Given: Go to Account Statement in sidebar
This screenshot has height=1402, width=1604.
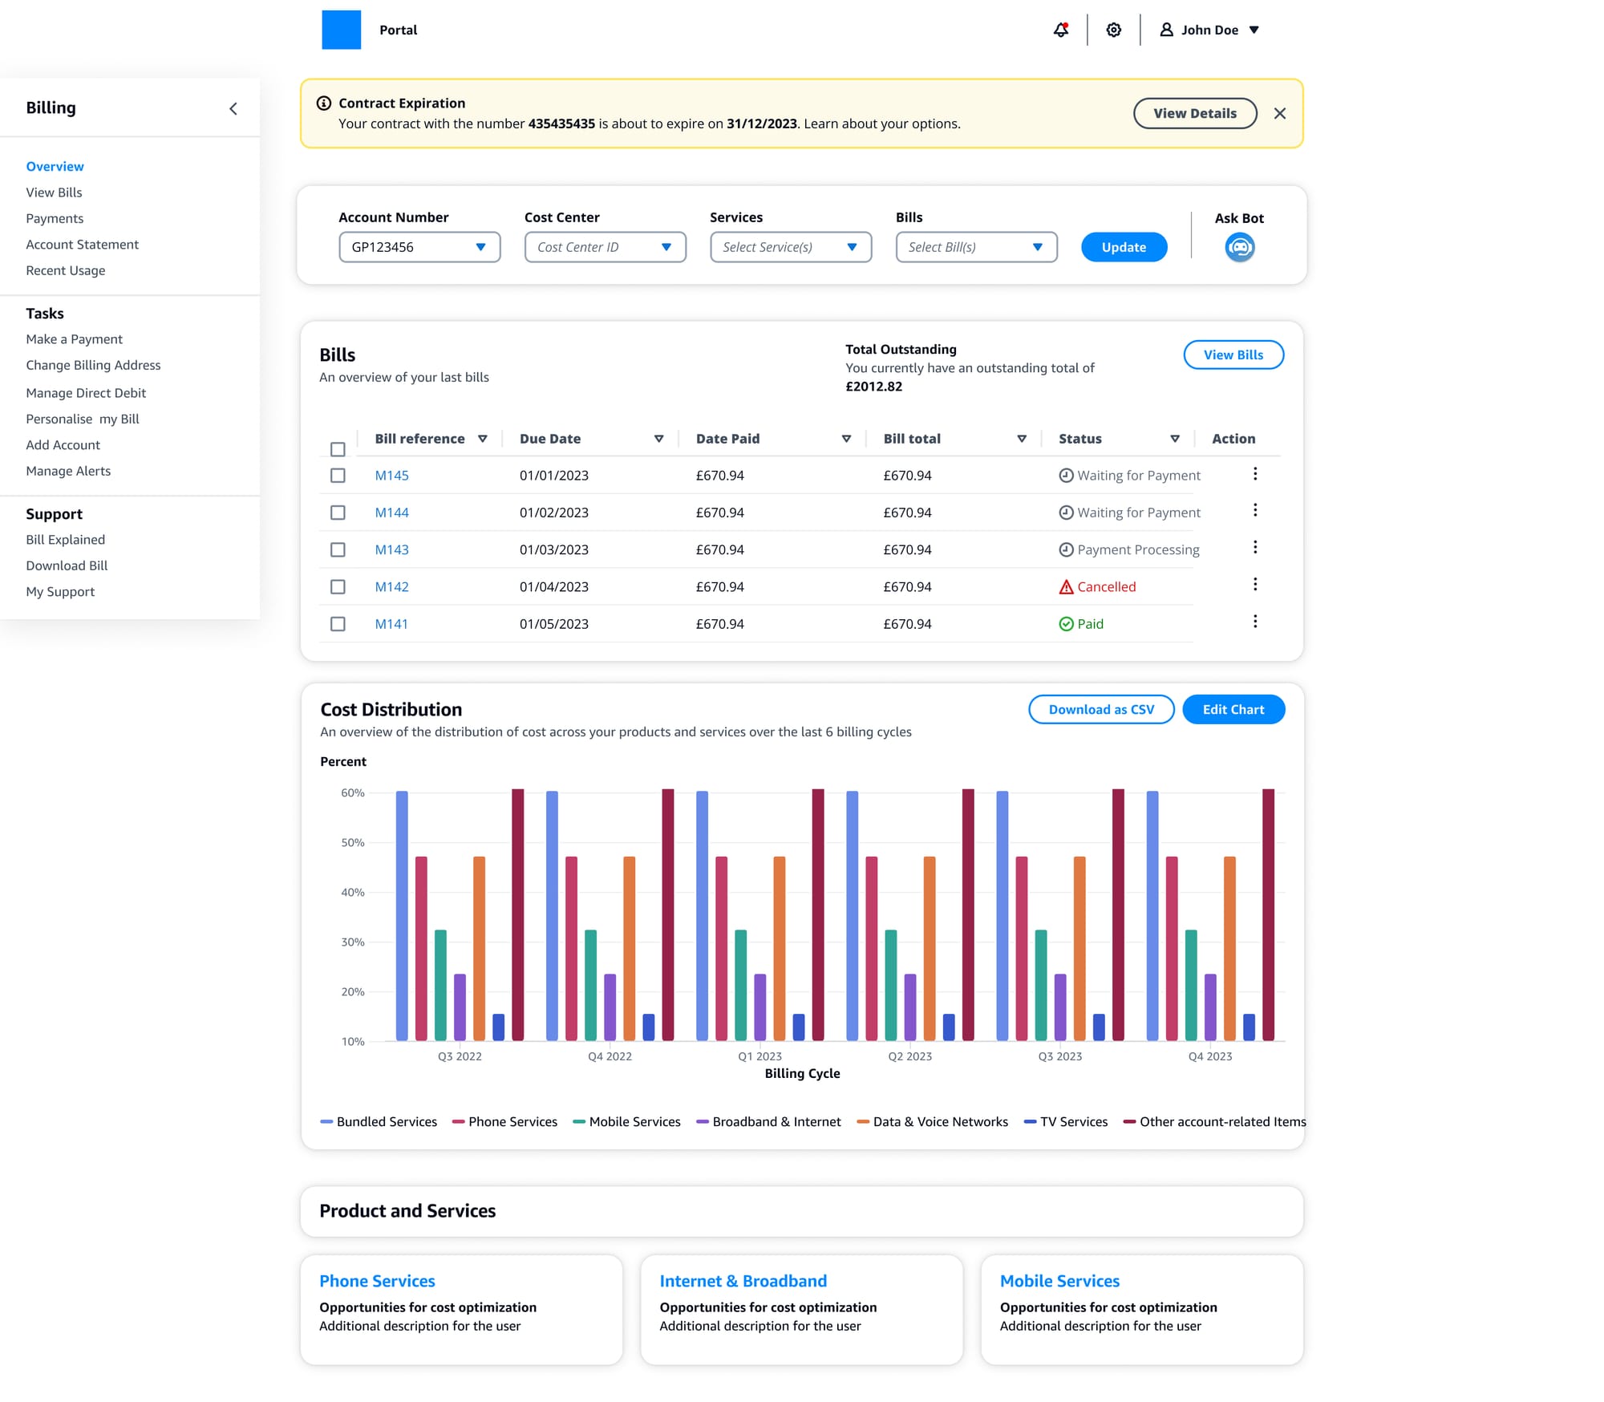Looking at the screenshot, I should point(82,245).
